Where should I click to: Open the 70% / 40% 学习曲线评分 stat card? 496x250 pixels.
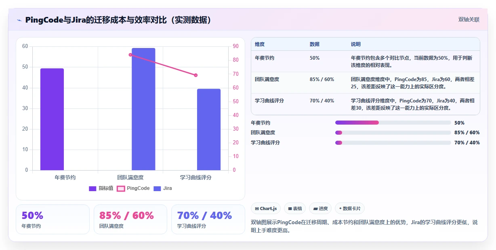tap(208, 219)
